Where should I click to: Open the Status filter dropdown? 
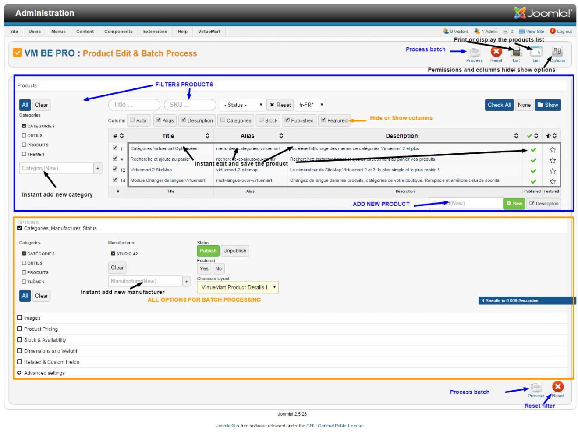pos(242,105)
